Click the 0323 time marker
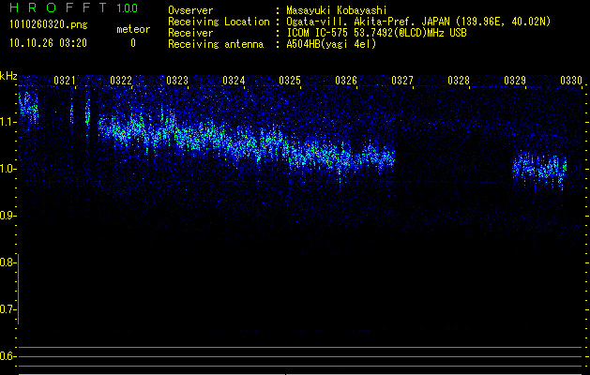 177,81
